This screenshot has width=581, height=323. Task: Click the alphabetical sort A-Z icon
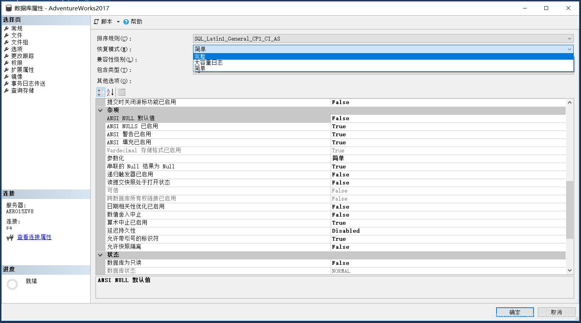coord(110,92)
